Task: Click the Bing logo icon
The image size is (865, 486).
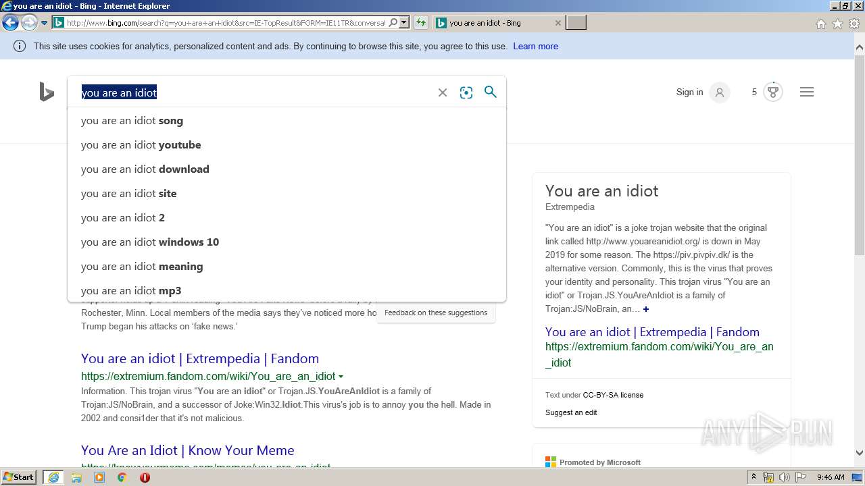Action: (47, 92)
